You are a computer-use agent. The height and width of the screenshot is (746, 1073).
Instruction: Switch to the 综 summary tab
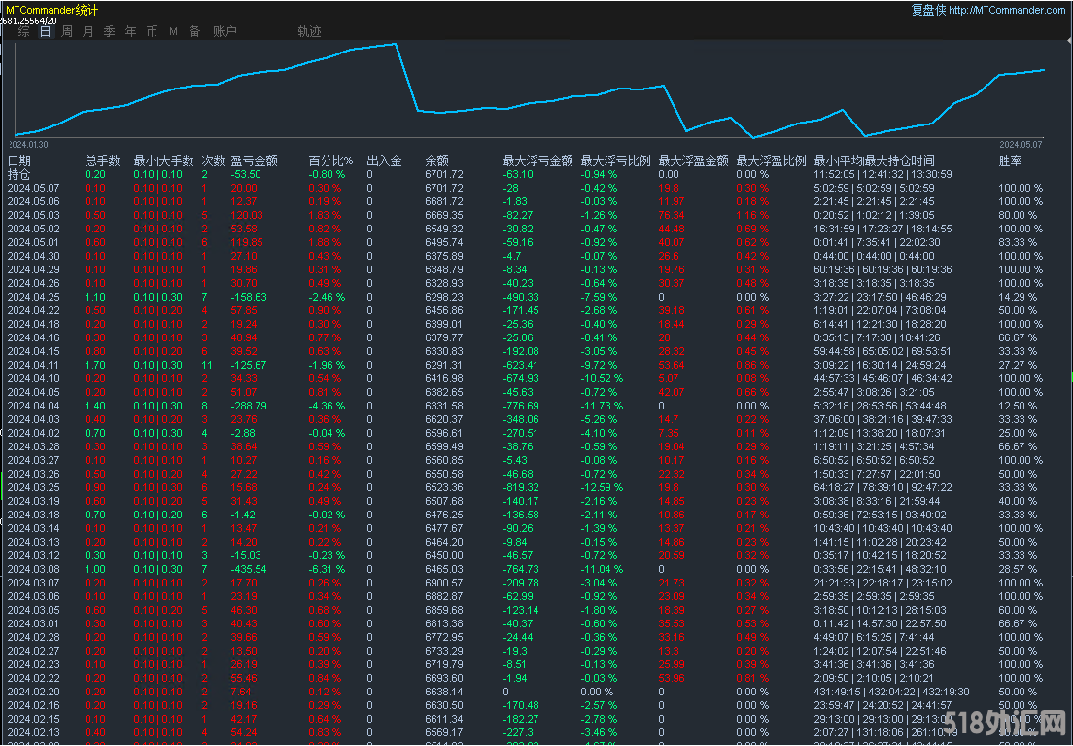click(x=23, y=31)
